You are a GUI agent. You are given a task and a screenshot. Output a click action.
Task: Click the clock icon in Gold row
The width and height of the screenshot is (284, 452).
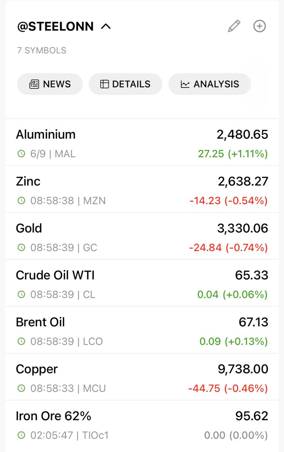[x=21, y=248]
